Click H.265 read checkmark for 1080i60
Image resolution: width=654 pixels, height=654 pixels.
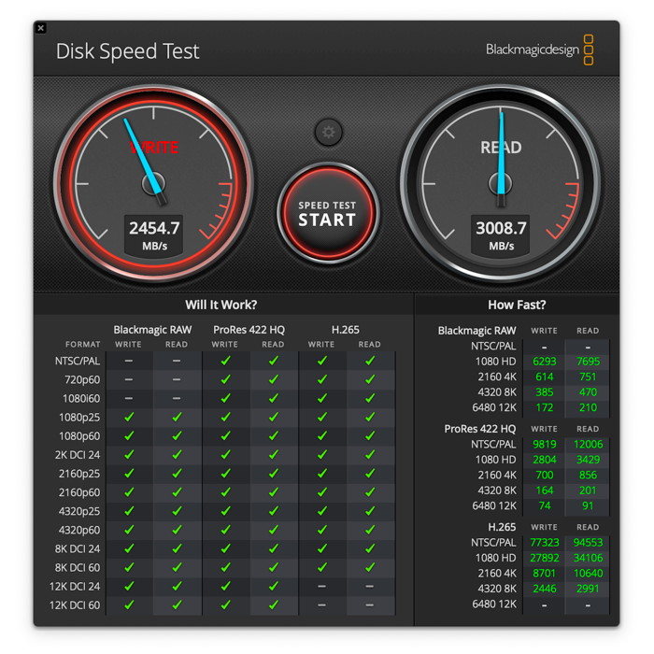370,398
